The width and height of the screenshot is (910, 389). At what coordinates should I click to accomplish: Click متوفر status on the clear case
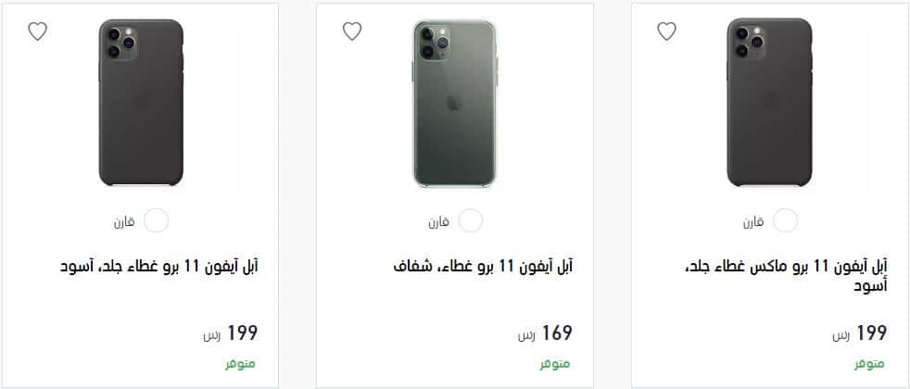pyautogui.click(x=555, y=364)
